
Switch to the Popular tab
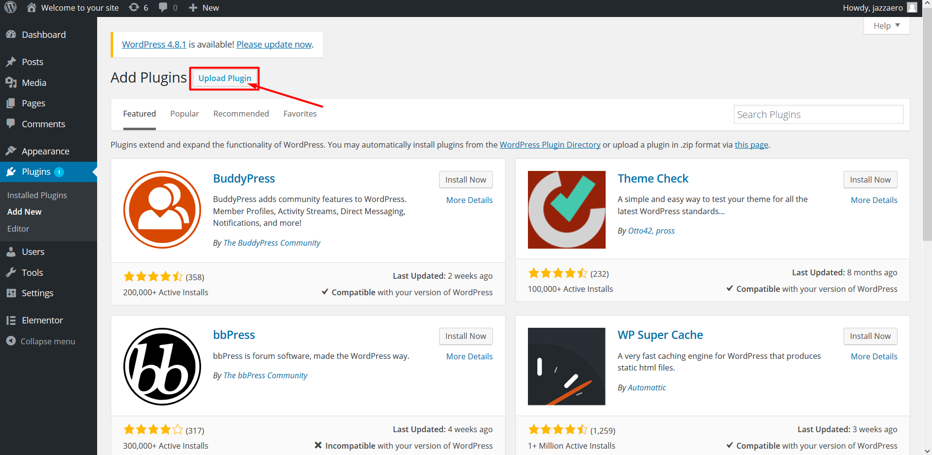click(185, 114)
